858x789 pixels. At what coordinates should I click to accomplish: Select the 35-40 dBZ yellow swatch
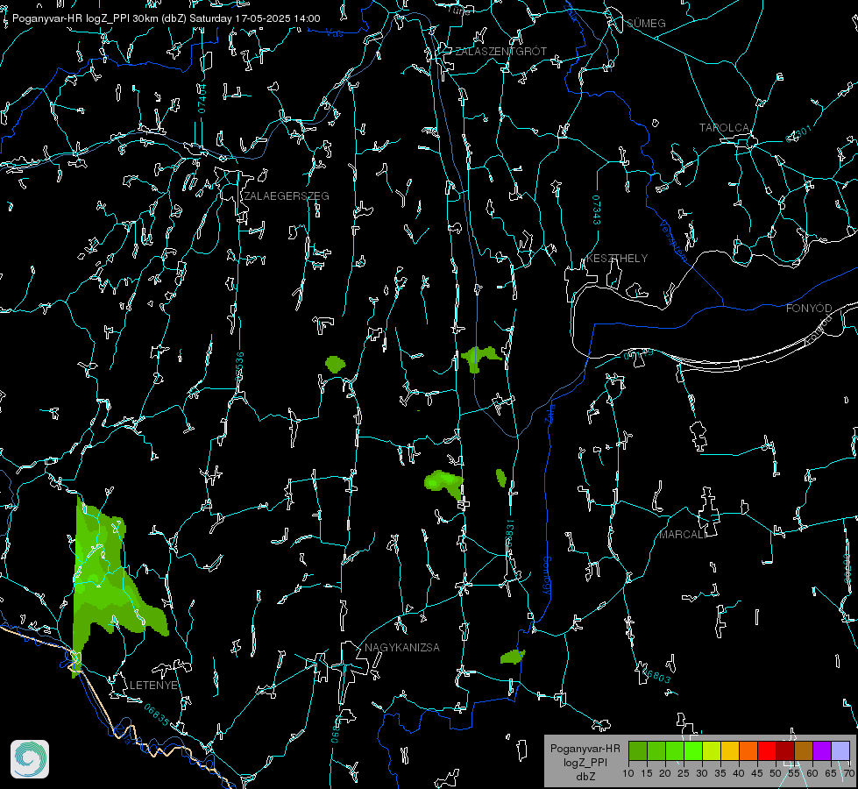coord(730,750)
